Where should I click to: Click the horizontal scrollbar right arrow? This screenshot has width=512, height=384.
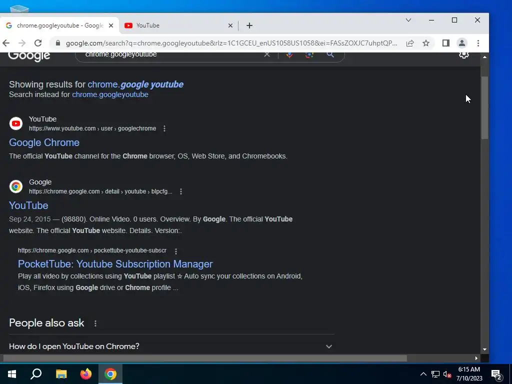click(476, 358)
